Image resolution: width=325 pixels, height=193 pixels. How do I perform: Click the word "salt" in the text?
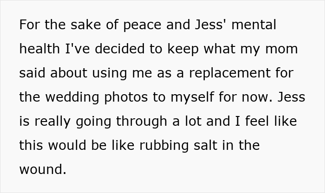(x=203, y=145)
